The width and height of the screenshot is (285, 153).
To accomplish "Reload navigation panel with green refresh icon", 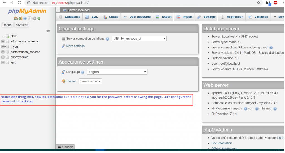I will point(39,18).
